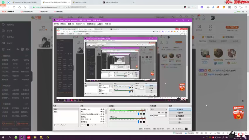Image resolution: width=249 pixels, height=140 pixels.
Task: Add a scene transition with plus icon
Action: tap(159, 113)
